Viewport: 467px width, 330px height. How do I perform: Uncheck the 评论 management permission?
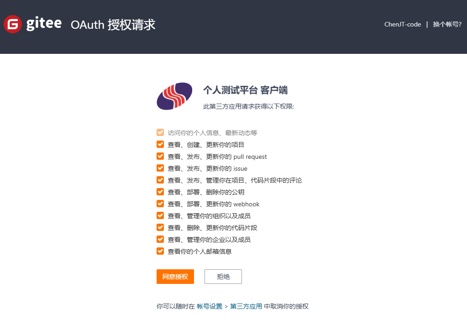tap(160, 179)
